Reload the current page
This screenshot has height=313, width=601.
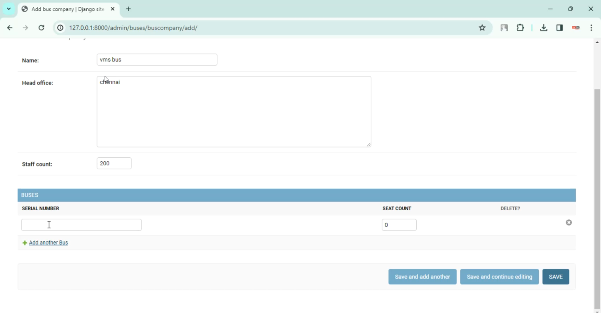[41, 28]
